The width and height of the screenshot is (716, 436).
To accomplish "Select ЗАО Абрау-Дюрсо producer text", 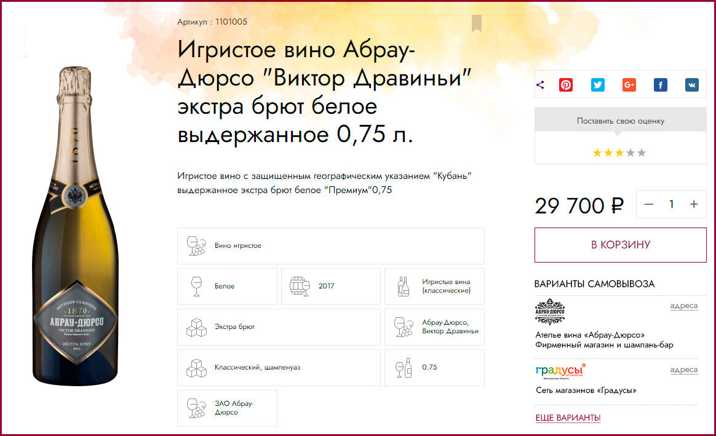I will (234, 408).
